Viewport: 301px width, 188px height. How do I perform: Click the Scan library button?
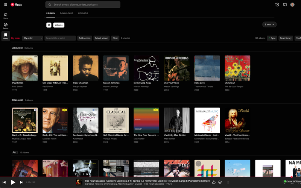(286, 38)
